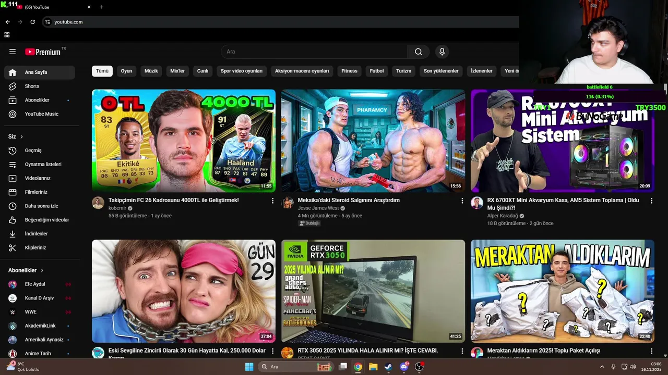
Task: Open Beğendiğim videolar list
Action: [40, 220]
